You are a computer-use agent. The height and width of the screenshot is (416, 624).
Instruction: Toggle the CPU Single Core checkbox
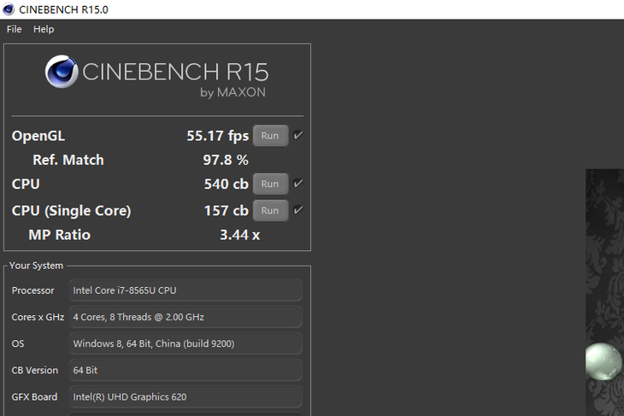tap(297, 210)
